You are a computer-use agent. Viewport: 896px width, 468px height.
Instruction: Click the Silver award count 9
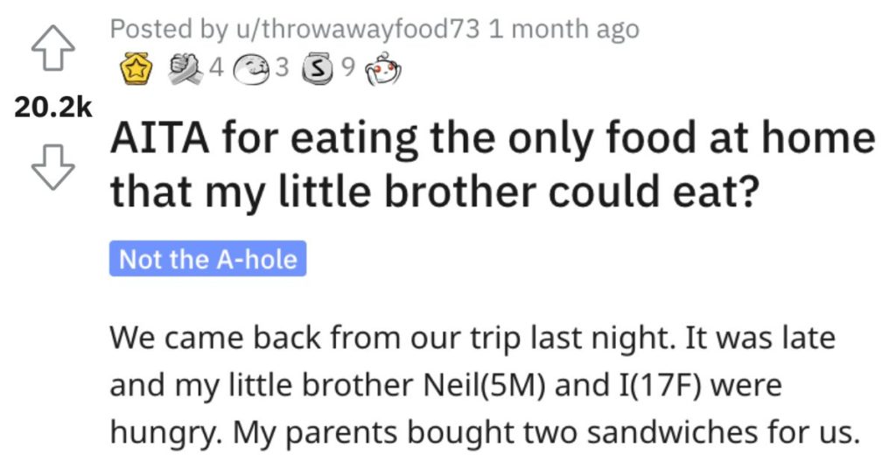tap(347, 68)
